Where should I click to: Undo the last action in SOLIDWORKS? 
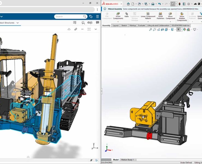click(x=159, y=4)
